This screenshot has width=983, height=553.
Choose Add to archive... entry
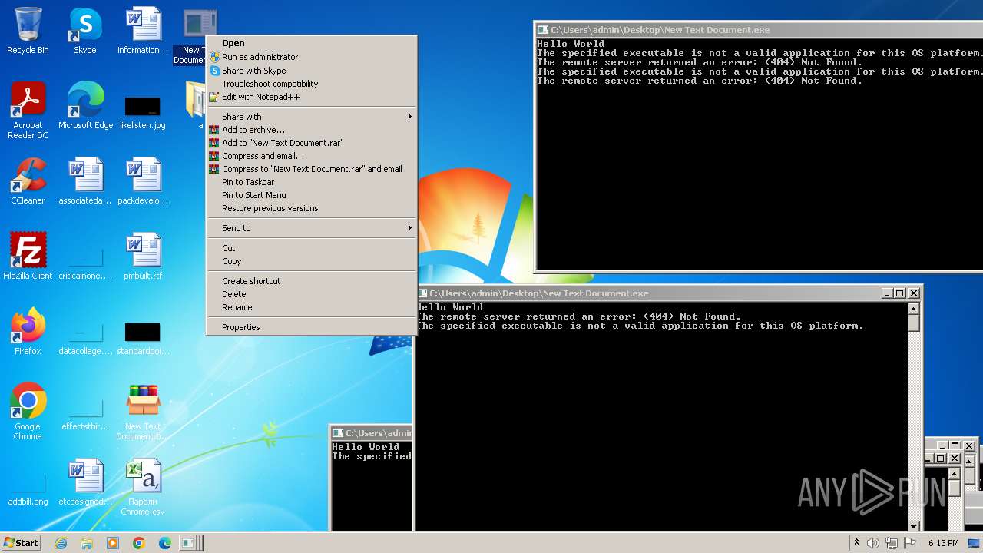click(x=311, y=130)
